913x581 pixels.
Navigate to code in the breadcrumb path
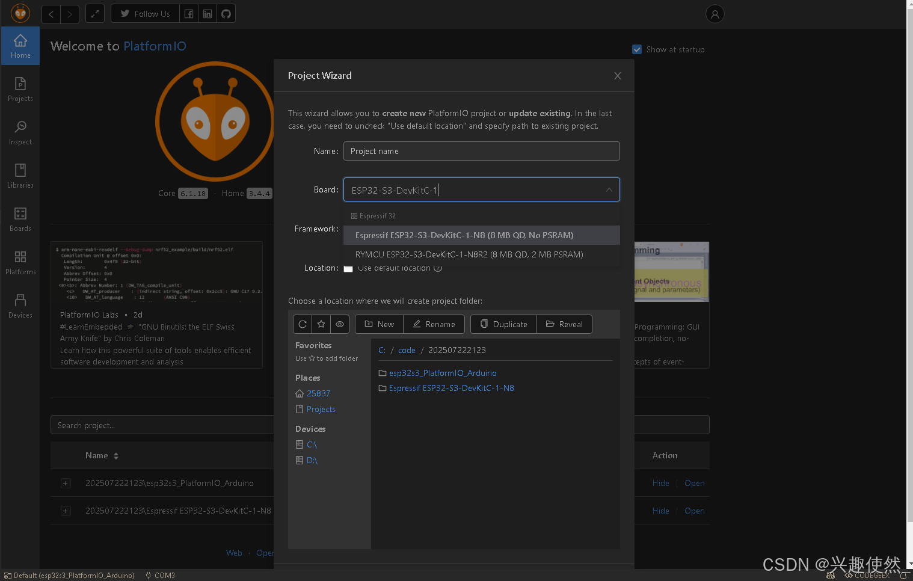pyautogui.click(x=407, y=350)
